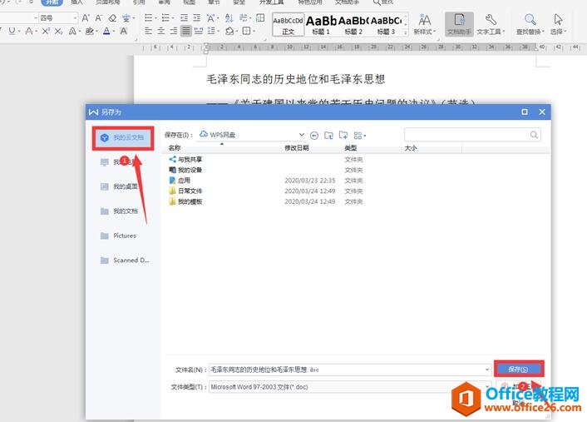Click the character shading icon
The width and height of the screenshot is (587, 422).
(x=123, y=31)
